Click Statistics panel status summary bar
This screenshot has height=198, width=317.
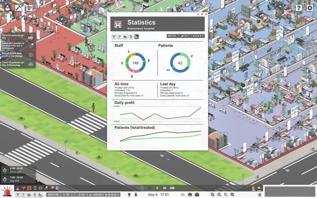(x=186, y=36)
